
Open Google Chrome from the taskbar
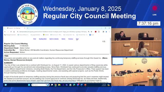coord(56,85)
